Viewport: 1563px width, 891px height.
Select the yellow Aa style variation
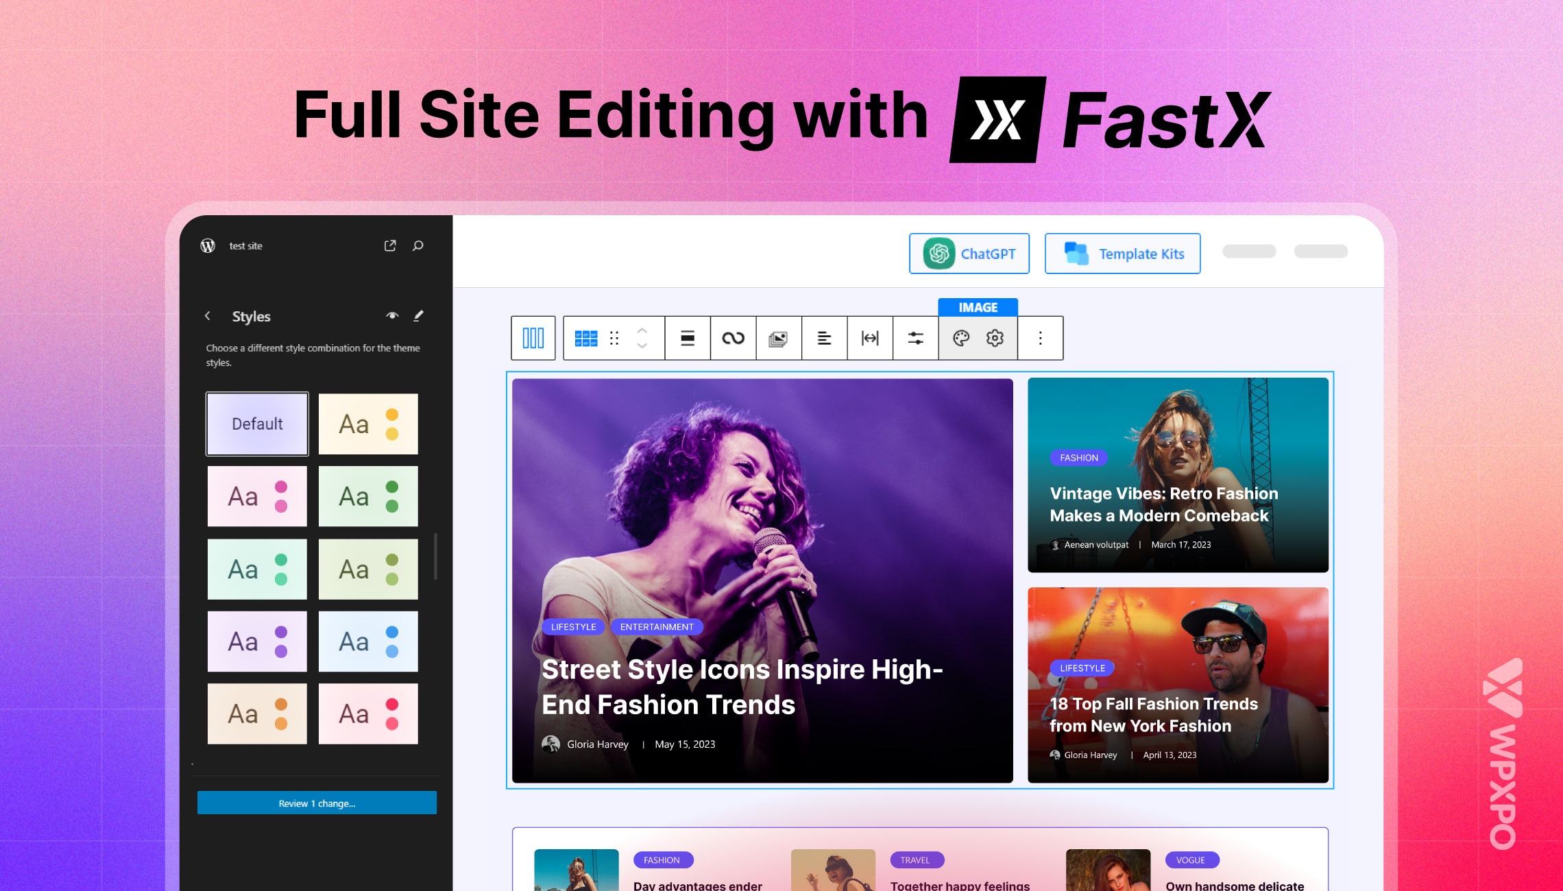[368, 424]
